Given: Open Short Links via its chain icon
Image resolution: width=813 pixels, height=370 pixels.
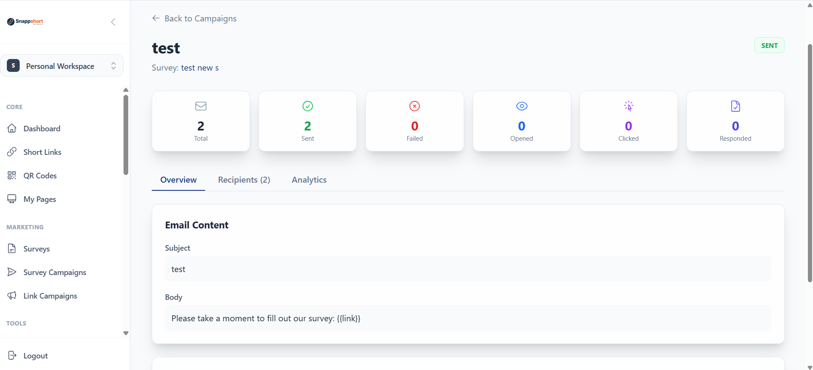Looking at the screenshot, I should (12, 152).
